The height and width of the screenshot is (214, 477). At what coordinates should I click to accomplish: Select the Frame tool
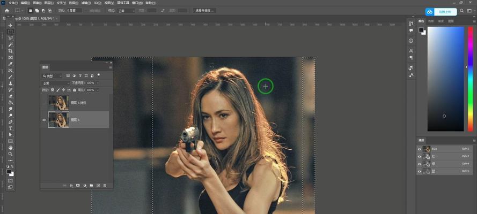tap(10, 57)
